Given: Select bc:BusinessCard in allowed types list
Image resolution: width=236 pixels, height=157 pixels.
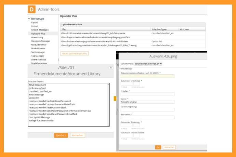Looking at the screenshot, I should click(39, 88).
